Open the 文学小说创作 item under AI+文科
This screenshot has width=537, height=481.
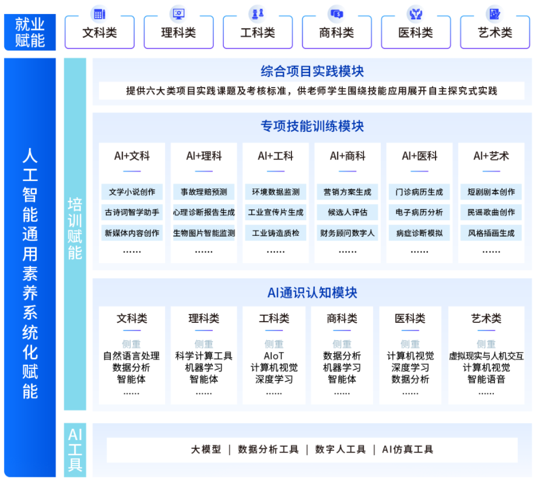pos(132,192)
